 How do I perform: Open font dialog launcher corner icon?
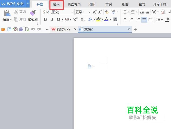[117, 24]
